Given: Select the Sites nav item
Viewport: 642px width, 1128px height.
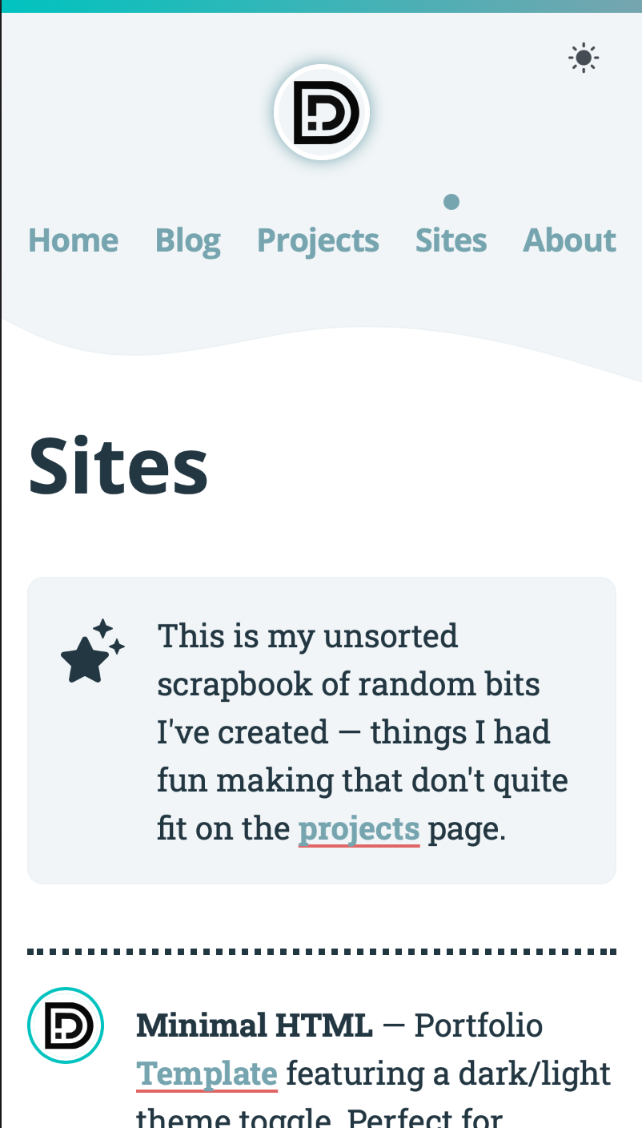Looking at the screenshot, I should tap(451, 240).
